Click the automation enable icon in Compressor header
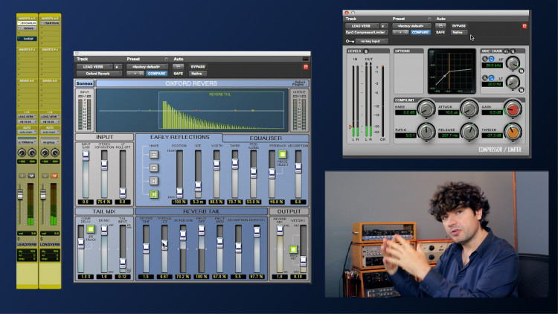 440,26
